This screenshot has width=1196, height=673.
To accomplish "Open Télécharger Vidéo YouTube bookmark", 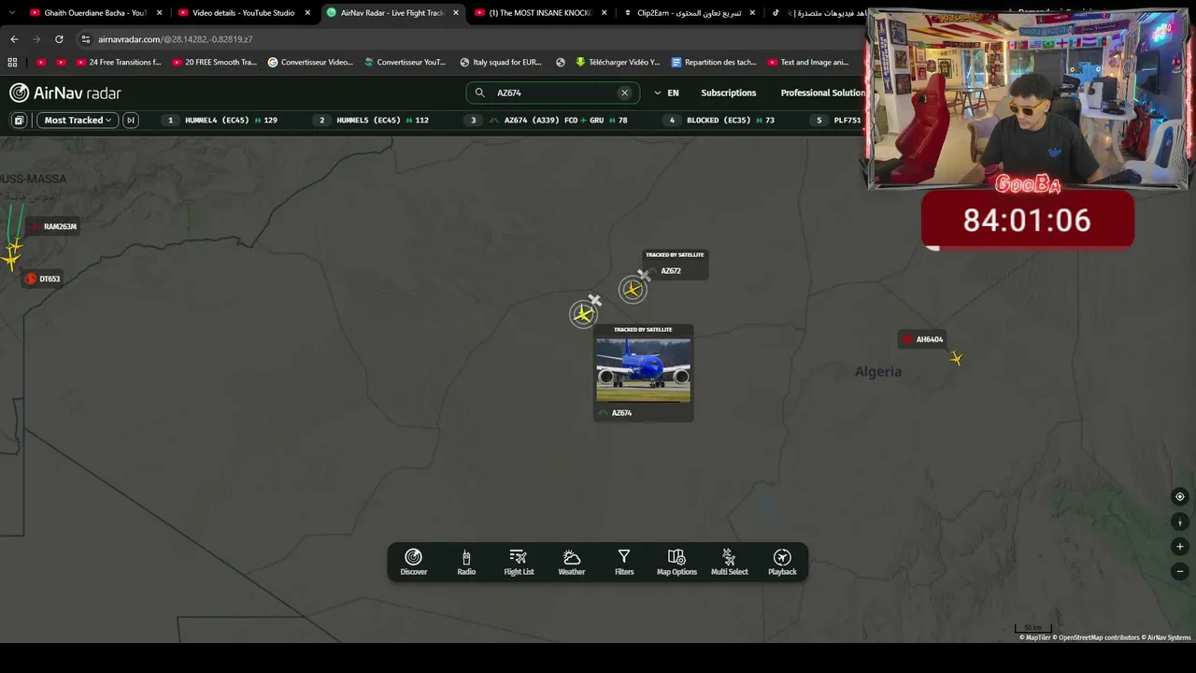I will (617, 63).
